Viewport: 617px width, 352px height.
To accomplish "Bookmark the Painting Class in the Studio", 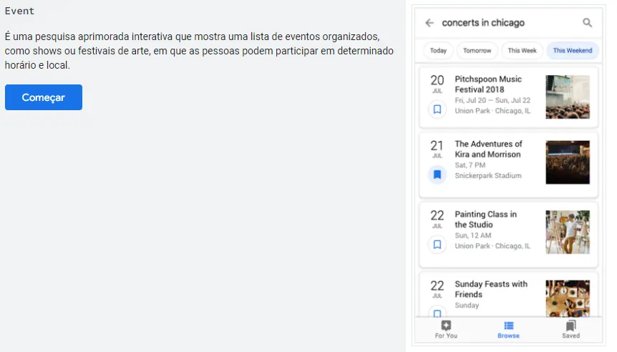I will coord(437,244).
